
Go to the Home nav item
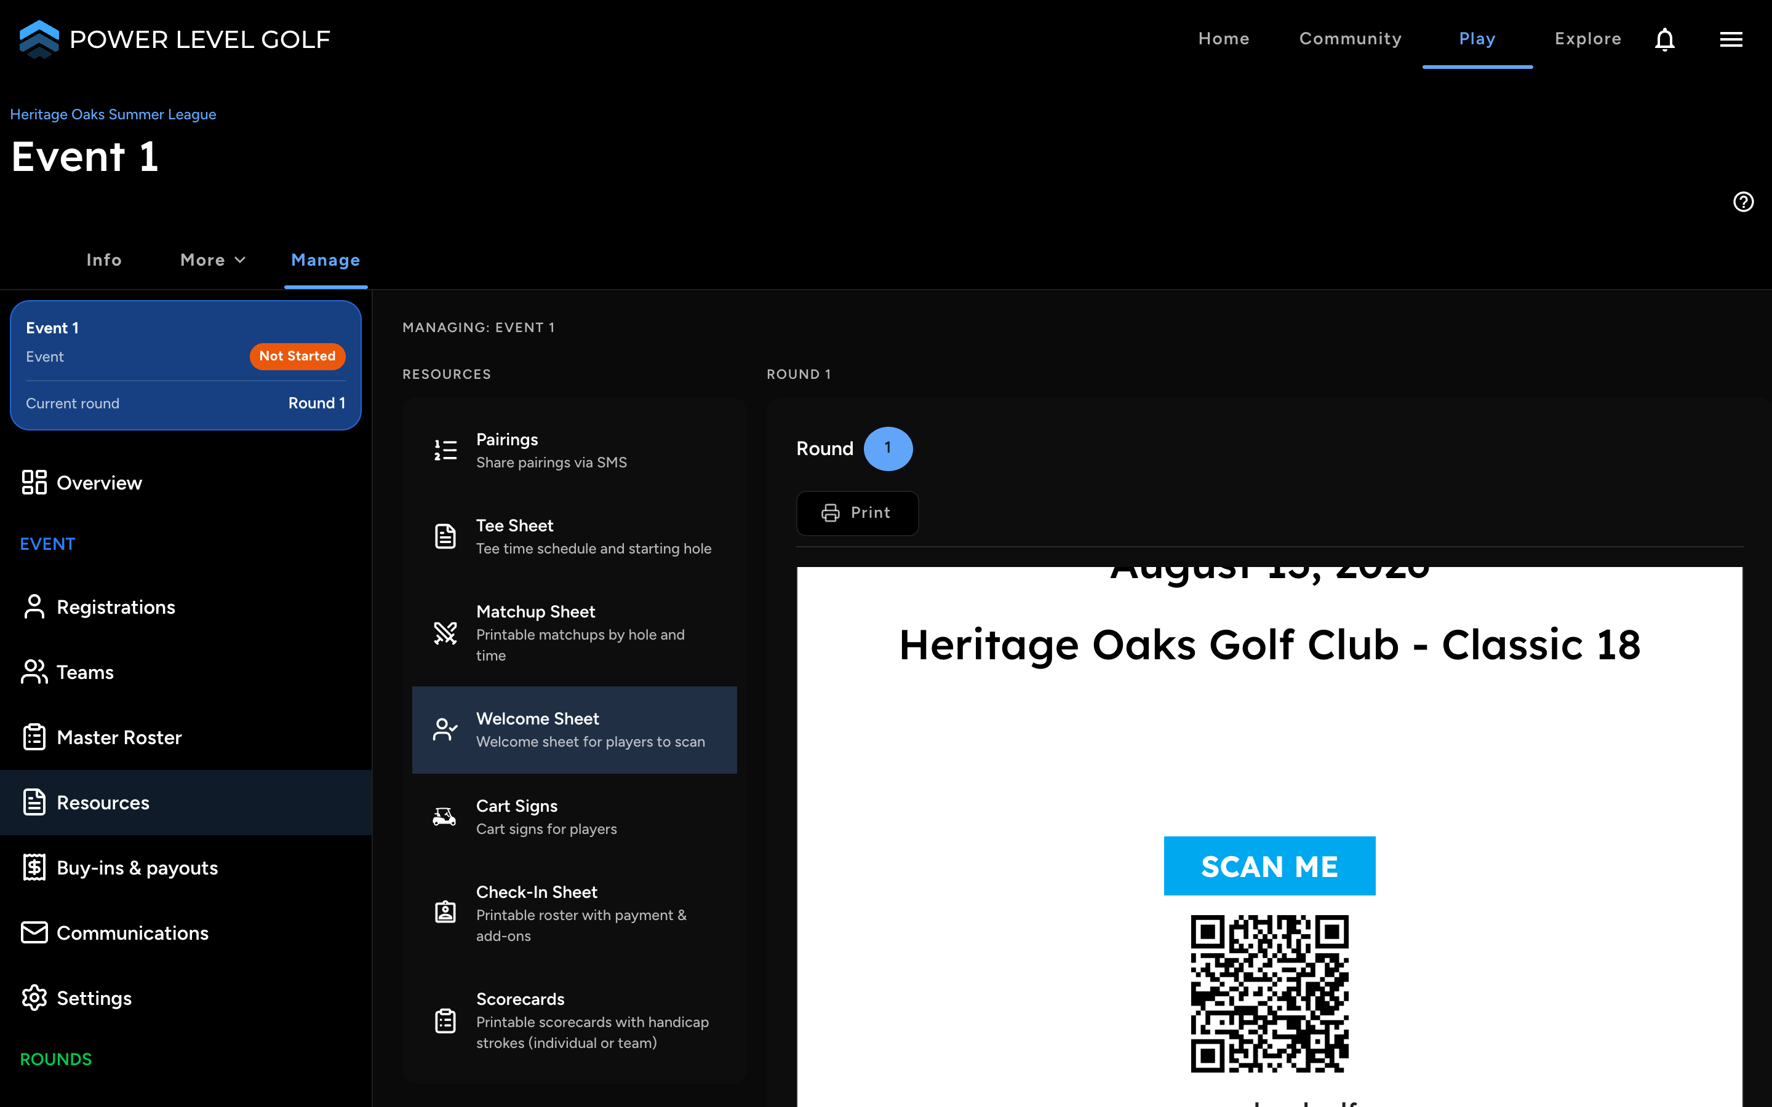(1224, 39)
